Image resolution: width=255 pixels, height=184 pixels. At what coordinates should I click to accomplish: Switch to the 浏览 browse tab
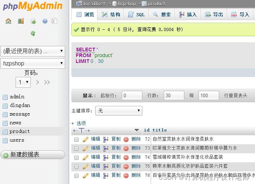point(84,14)
